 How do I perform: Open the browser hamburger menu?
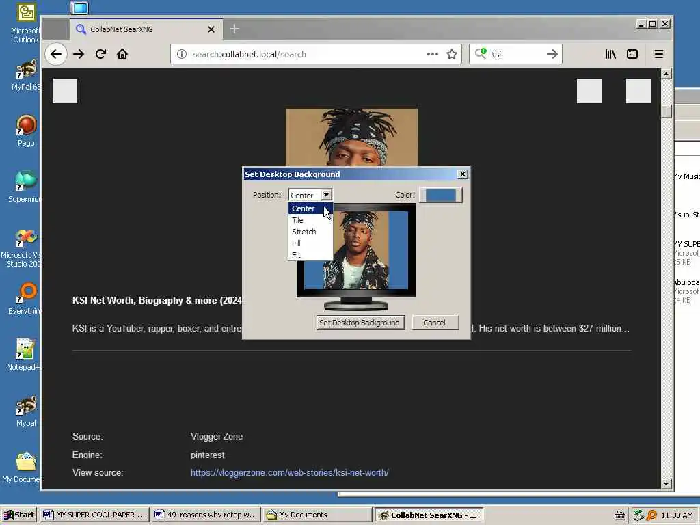coord(658,54)
